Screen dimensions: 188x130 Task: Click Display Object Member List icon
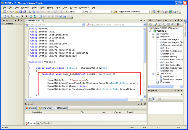(4, 16)
